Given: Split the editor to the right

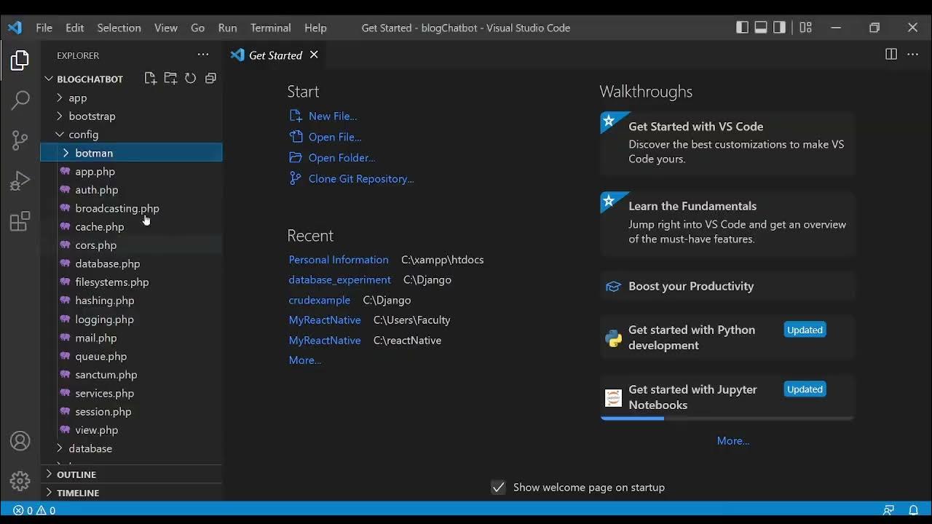Looking at the screenshot, I should click(891, 55).
